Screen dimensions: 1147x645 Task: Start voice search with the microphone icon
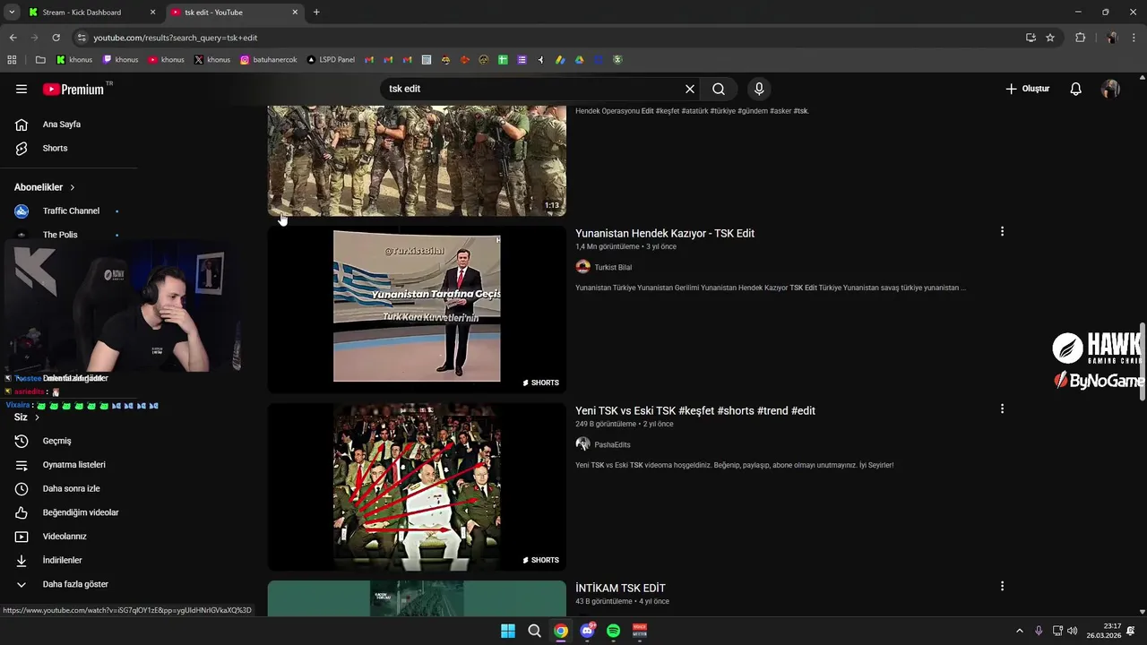pyautogui.click(x=759, y=89)
